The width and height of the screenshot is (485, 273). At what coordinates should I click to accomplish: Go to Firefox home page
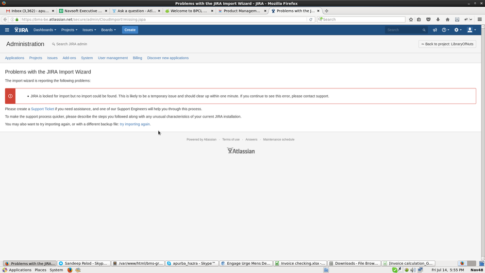(x=448, y=19)
